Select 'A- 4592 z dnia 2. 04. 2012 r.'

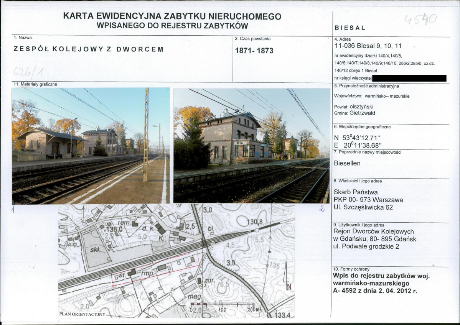(375, 291)
